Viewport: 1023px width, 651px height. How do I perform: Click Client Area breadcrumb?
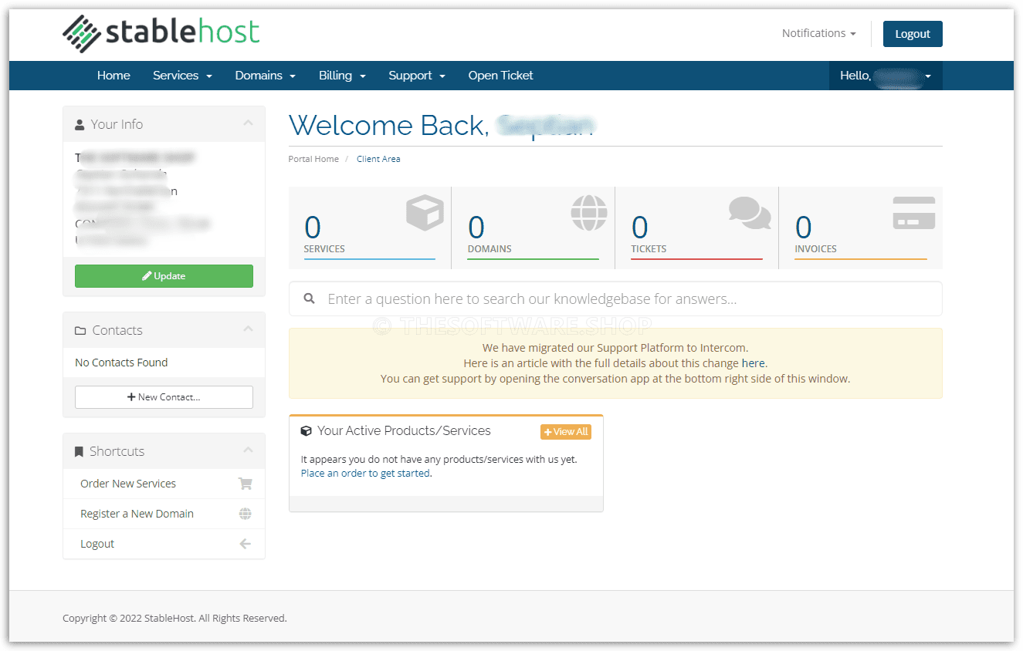coord(378,159)
